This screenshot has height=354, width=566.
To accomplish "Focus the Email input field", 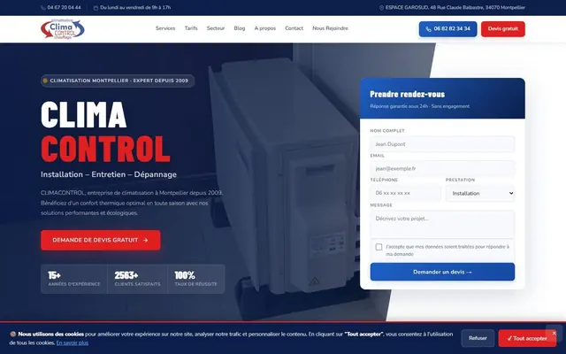I will click(442, 169).
